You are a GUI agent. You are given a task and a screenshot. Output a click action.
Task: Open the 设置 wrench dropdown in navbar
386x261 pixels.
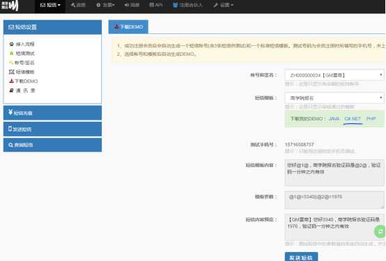click(223, 5)
